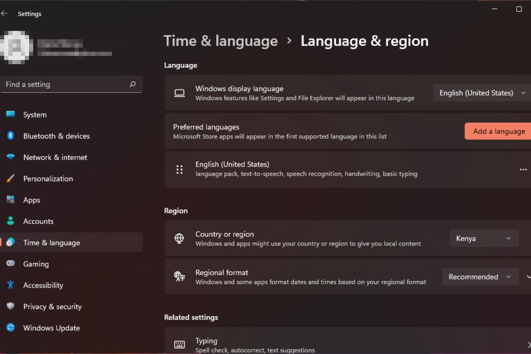The height and width of the screenshot is (354, 531).
Task: Open Privacy & security settings
Action: point(52,306)
